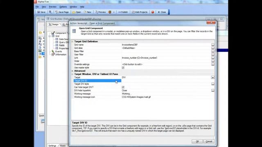The image size is (262, 147).
Task: Click the save-as icon next to Save
Action: coord(50,12)
